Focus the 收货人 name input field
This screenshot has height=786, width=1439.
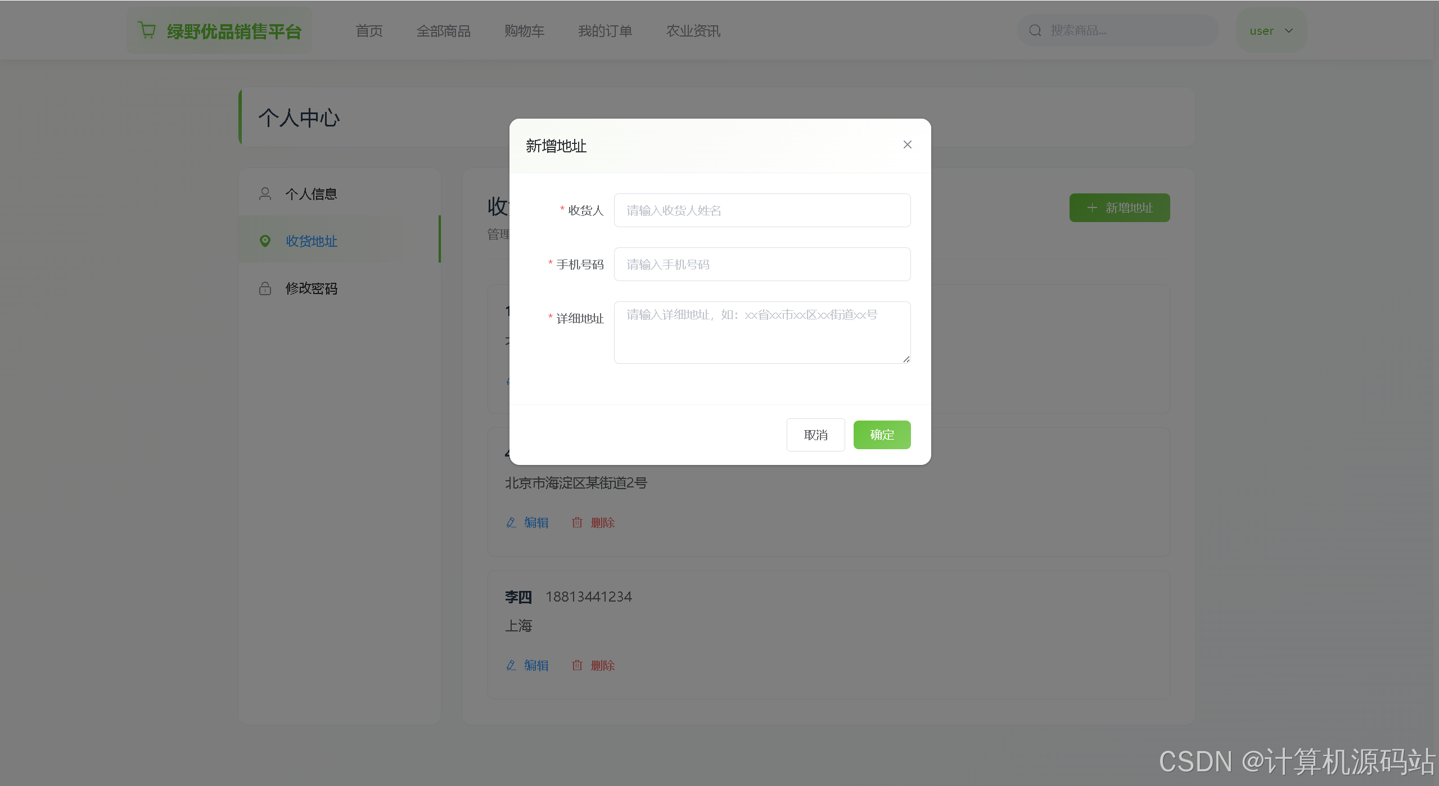[x=762, y=210]
